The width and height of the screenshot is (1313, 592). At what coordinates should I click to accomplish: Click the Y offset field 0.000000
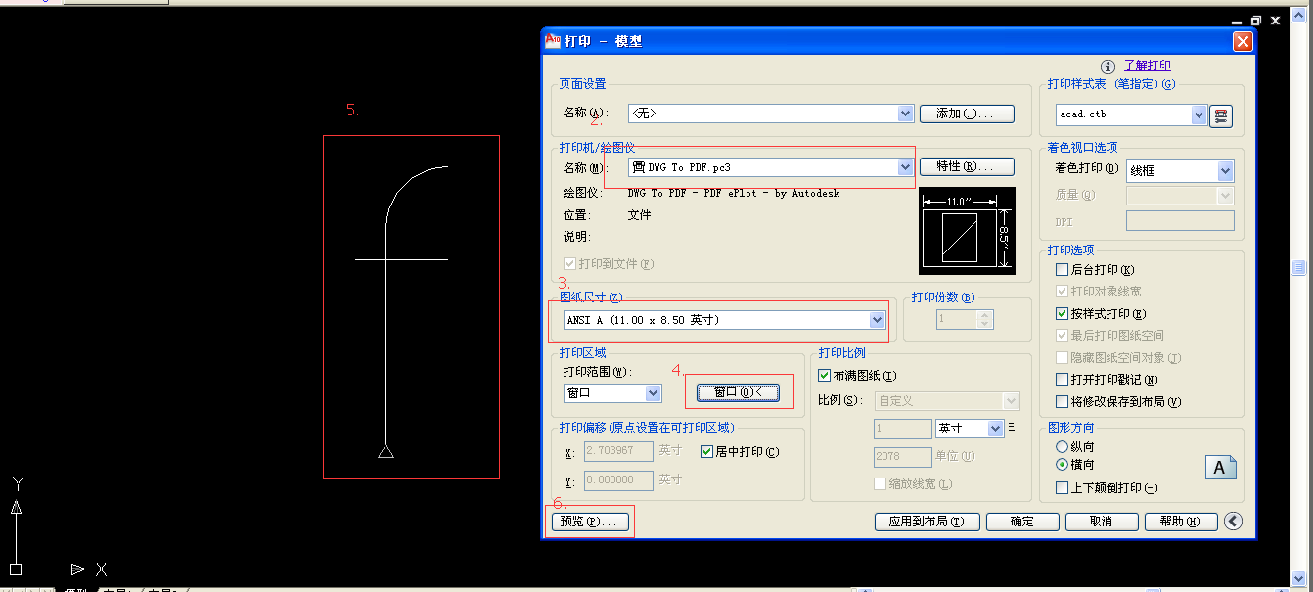click(618, 480)
